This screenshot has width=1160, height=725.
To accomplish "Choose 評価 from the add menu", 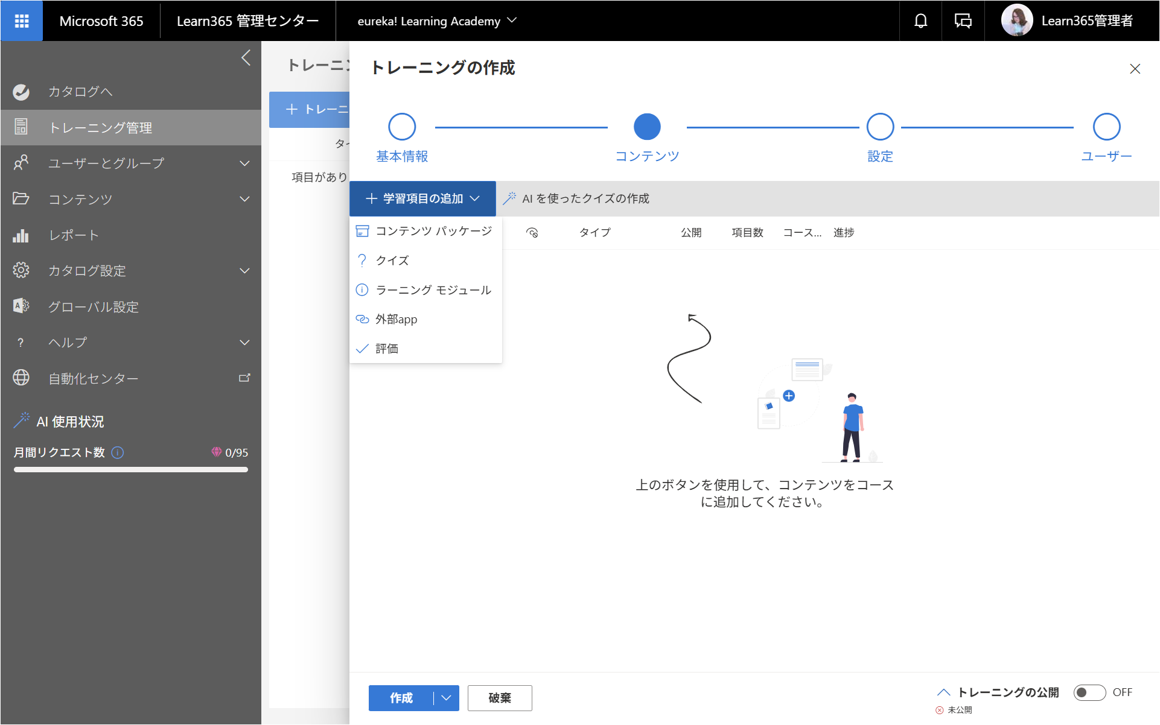I will (x=425, y=349).
